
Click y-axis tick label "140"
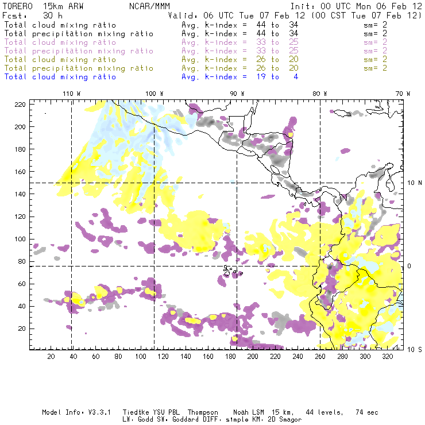point(20,194)
